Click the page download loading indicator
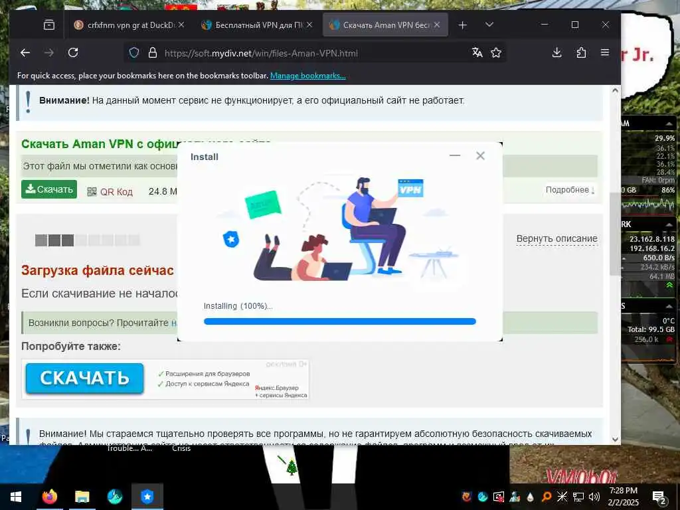680x510 pixels. [87, 240]
